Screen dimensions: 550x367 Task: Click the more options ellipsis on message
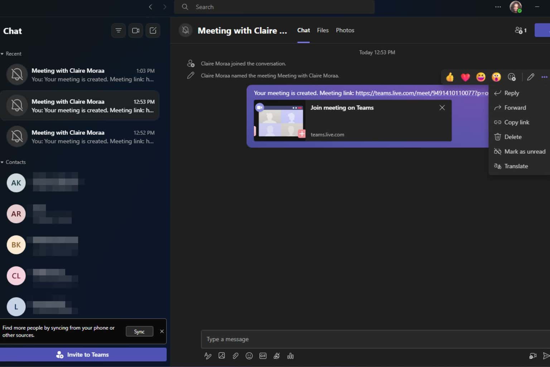(x=545, y=77)
